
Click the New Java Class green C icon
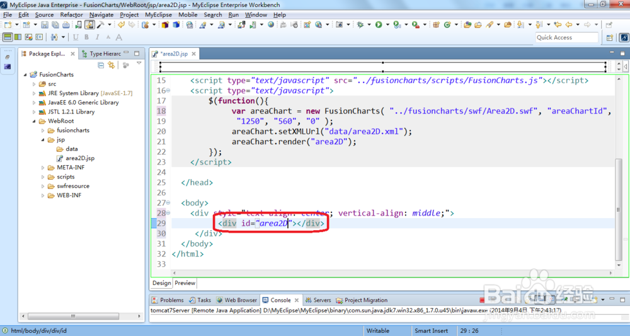[x=447, y=25]
